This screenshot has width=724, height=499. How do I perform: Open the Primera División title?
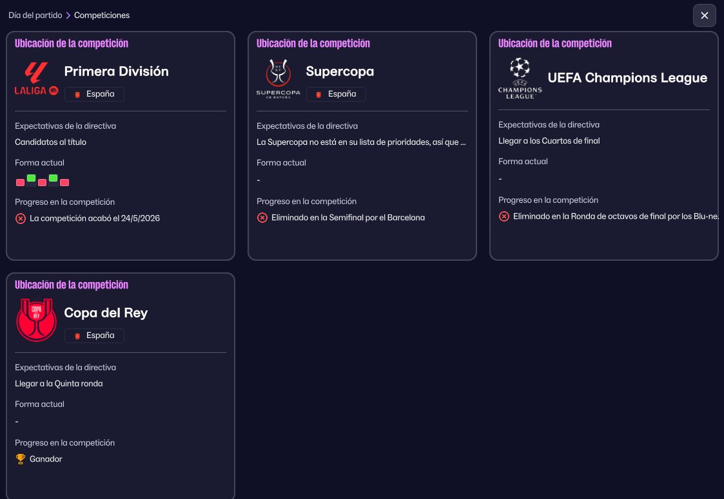[116, 71]
